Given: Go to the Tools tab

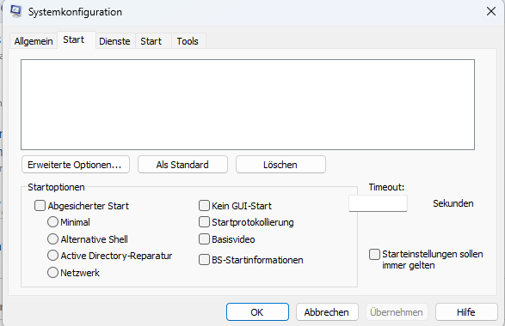Looking at the screenshot, I should click(x=188, y=41).
